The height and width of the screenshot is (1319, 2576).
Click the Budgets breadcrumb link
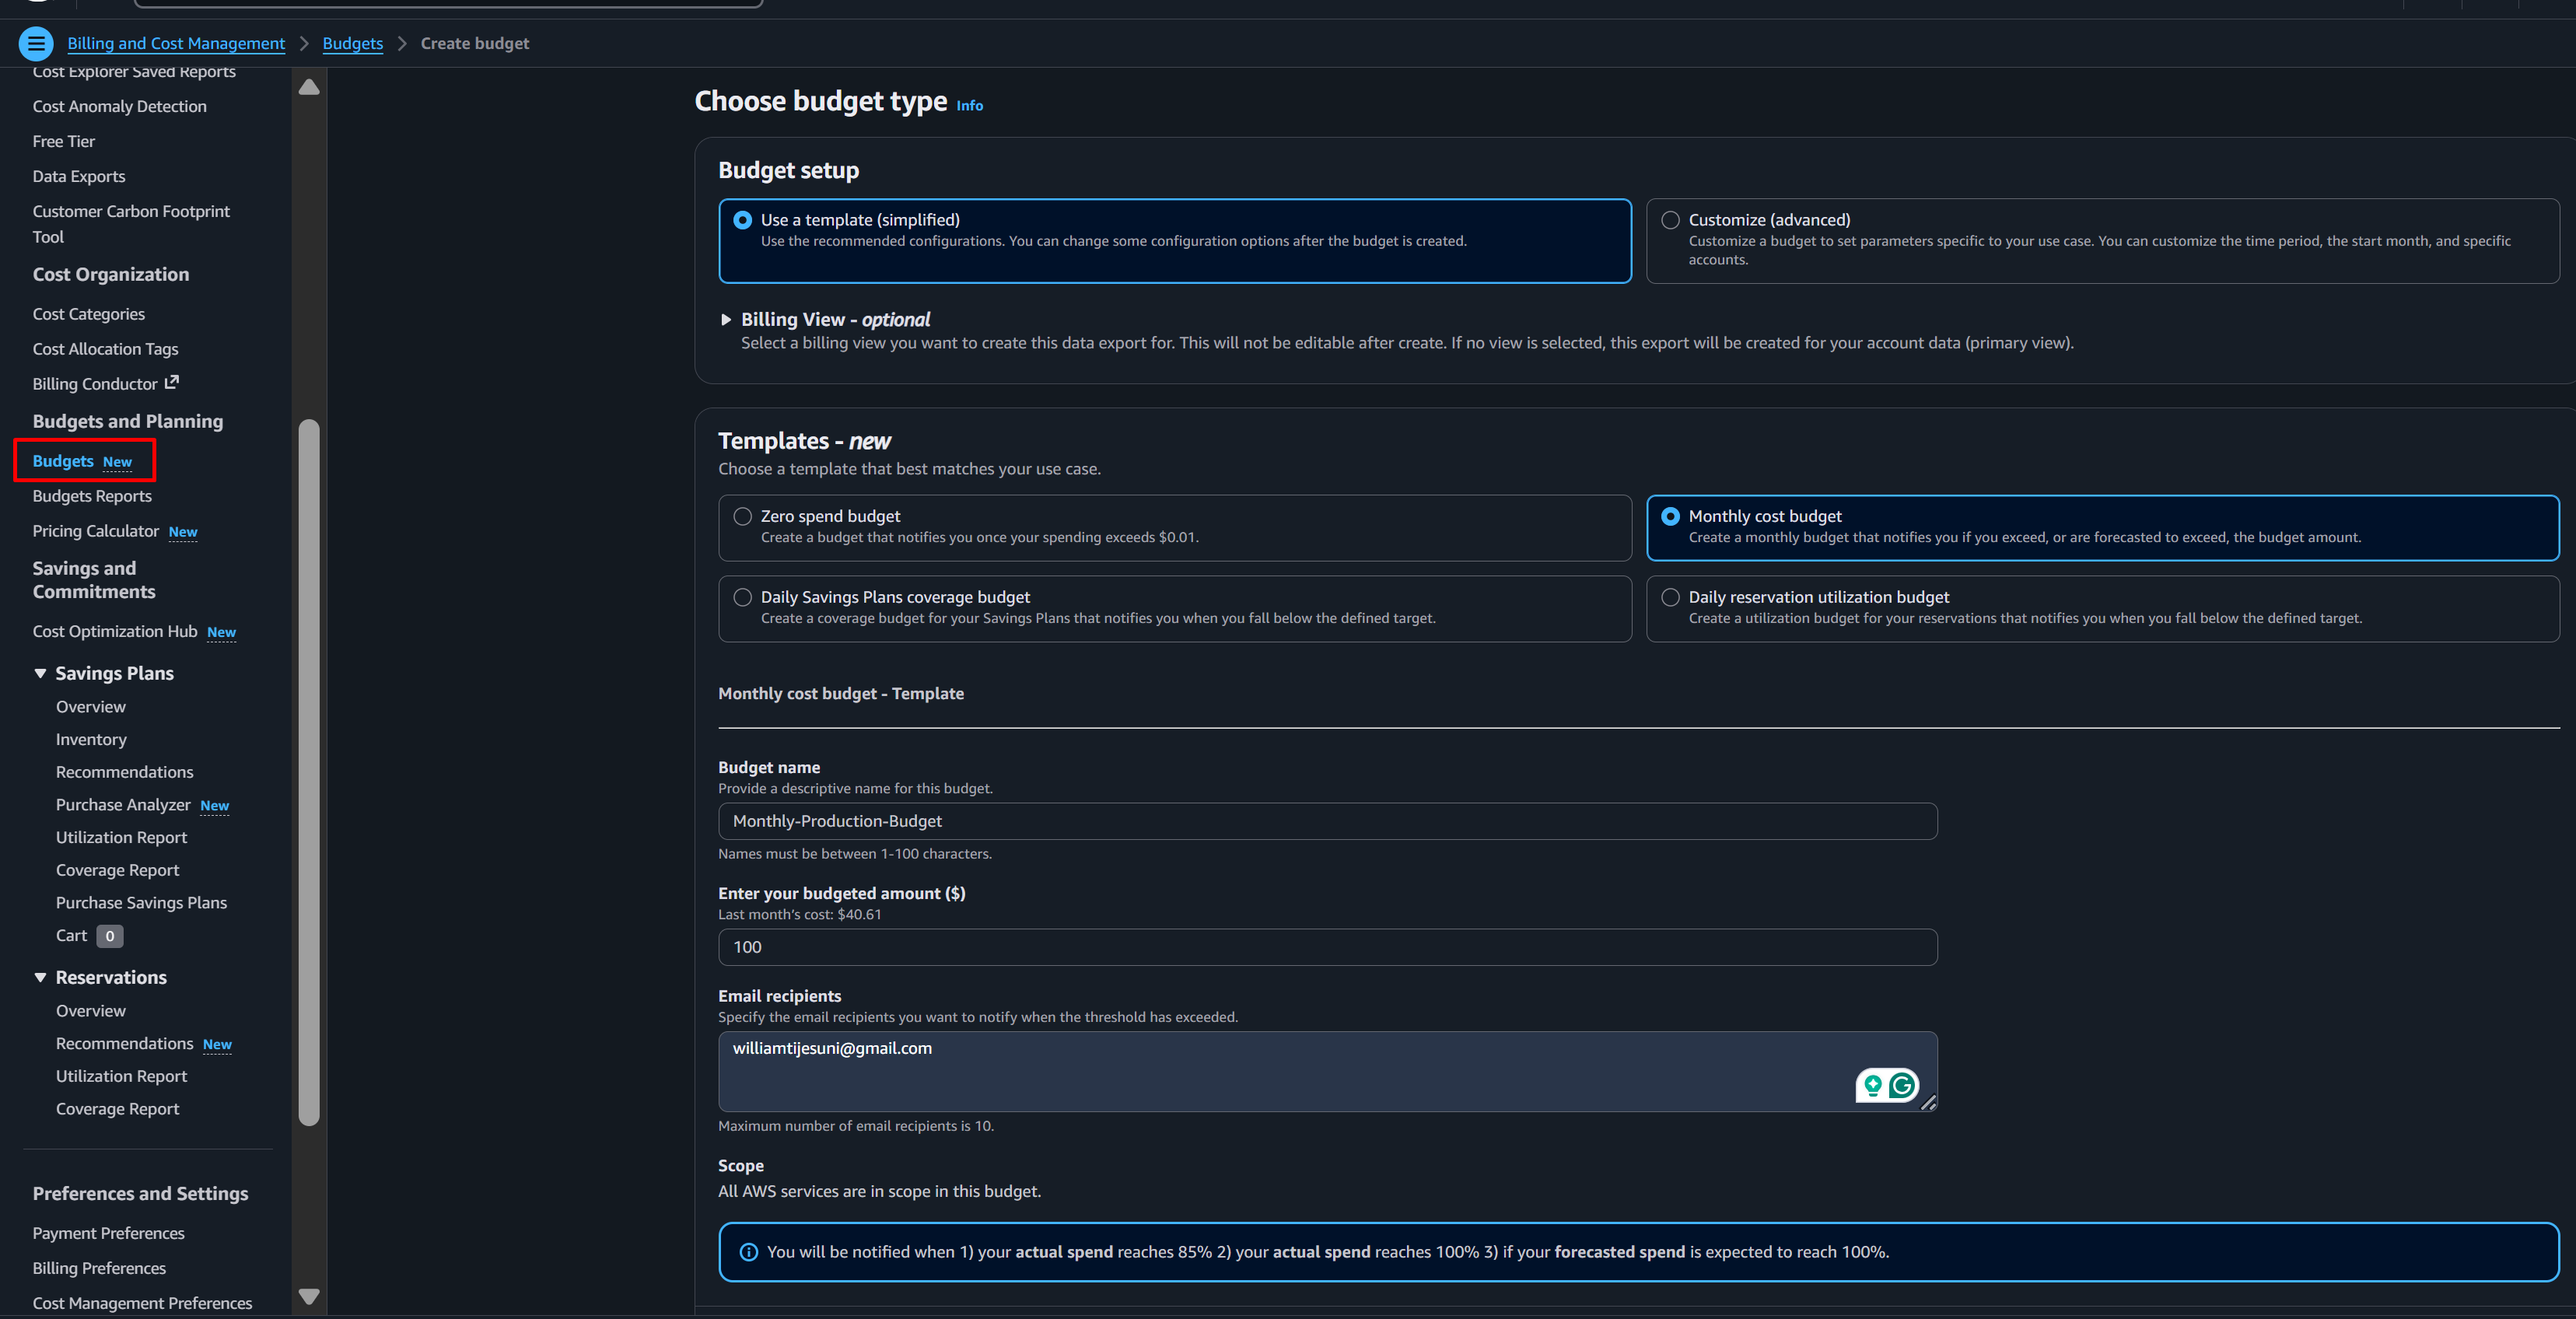352,43
